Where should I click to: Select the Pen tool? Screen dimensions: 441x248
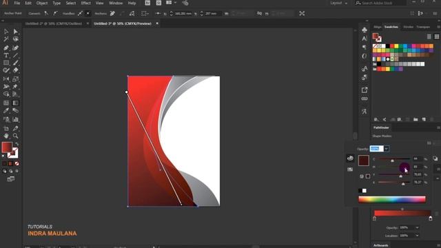6,48
